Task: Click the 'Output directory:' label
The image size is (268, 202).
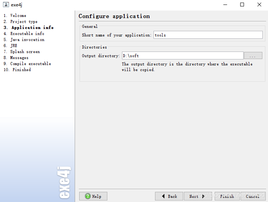Action: 101,56
